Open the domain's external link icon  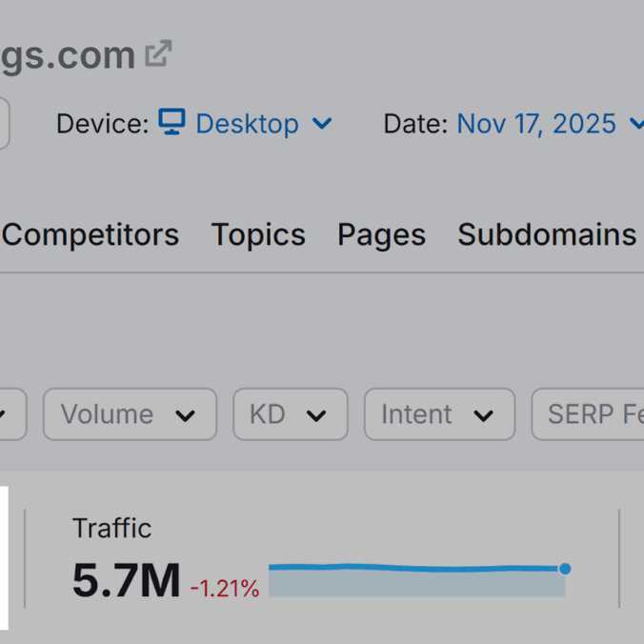coord(158,53)
